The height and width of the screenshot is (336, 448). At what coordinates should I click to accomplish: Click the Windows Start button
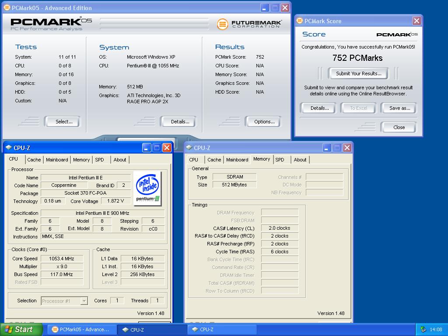coord(21,329)
